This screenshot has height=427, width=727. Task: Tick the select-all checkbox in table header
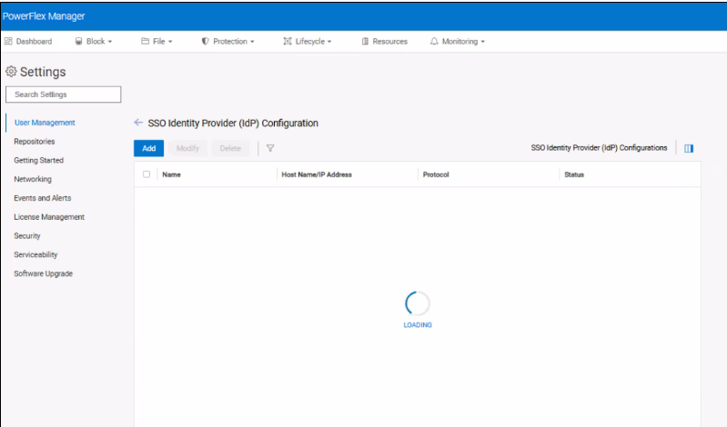pos(146,174)
